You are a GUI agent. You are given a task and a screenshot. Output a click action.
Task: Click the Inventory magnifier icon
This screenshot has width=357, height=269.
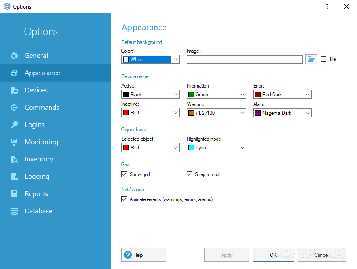tap(14, 159)
